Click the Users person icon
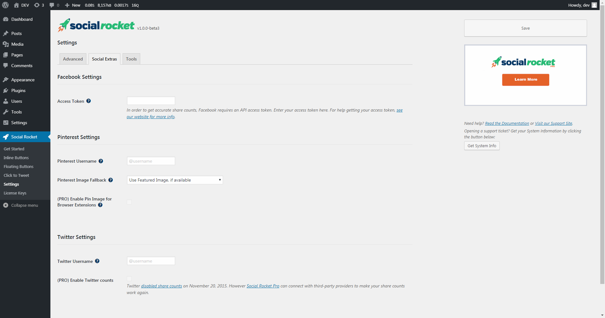 (6, 101)
